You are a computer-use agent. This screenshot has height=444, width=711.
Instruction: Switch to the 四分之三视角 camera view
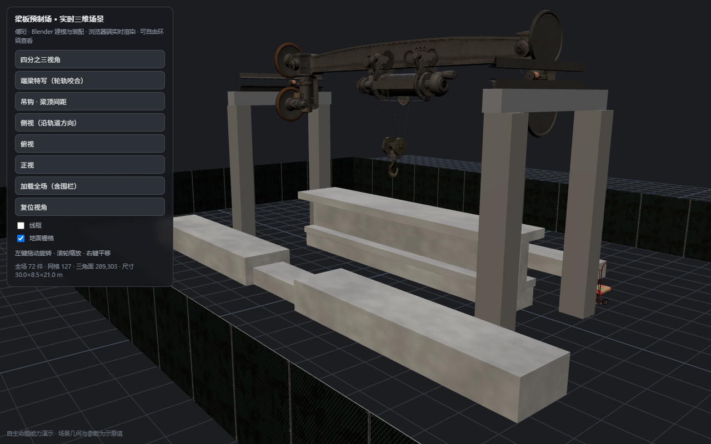[90, 59]
